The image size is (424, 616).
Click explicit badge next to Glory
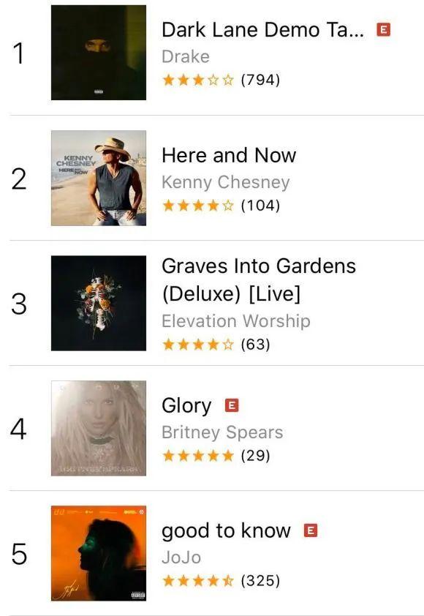coord(232,405)
